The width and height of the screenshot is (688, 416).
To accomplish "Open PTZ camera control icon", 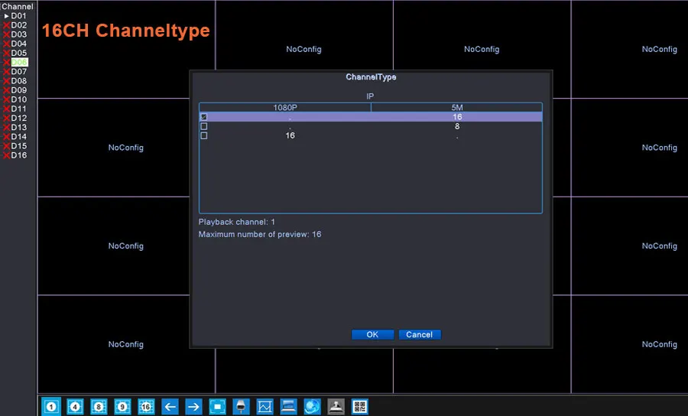I will pos(241,407).
